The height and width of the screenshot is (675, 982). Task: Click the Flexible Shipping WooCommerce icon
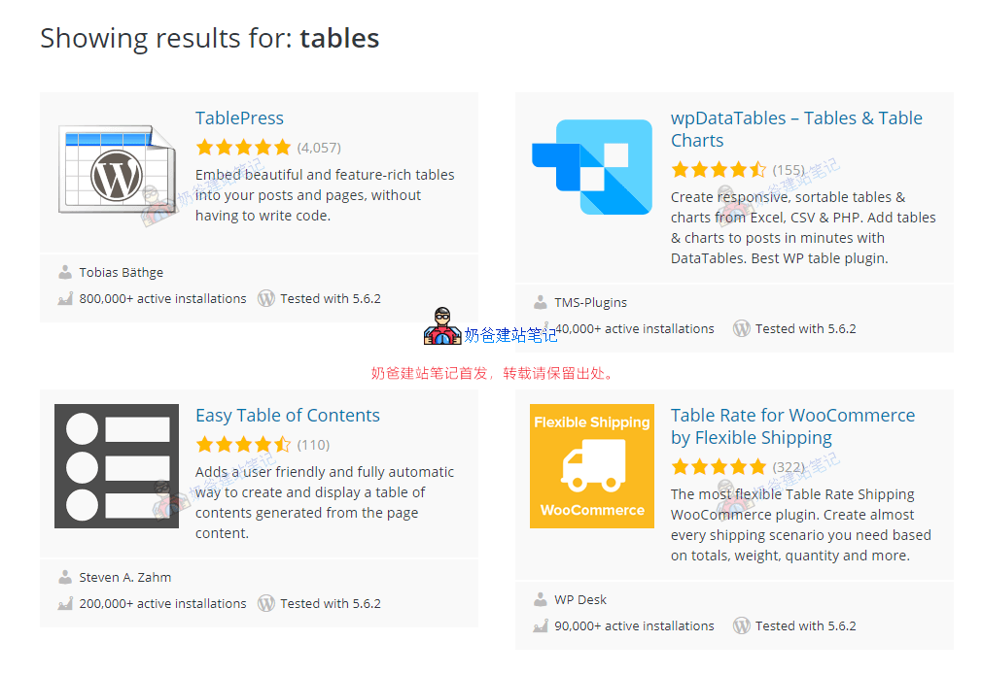tap(592, 466)
